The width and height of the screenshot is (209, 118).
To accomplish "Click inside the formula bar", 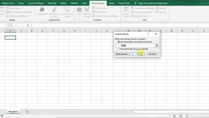I will pyautogui.click(x=120, y=25).
